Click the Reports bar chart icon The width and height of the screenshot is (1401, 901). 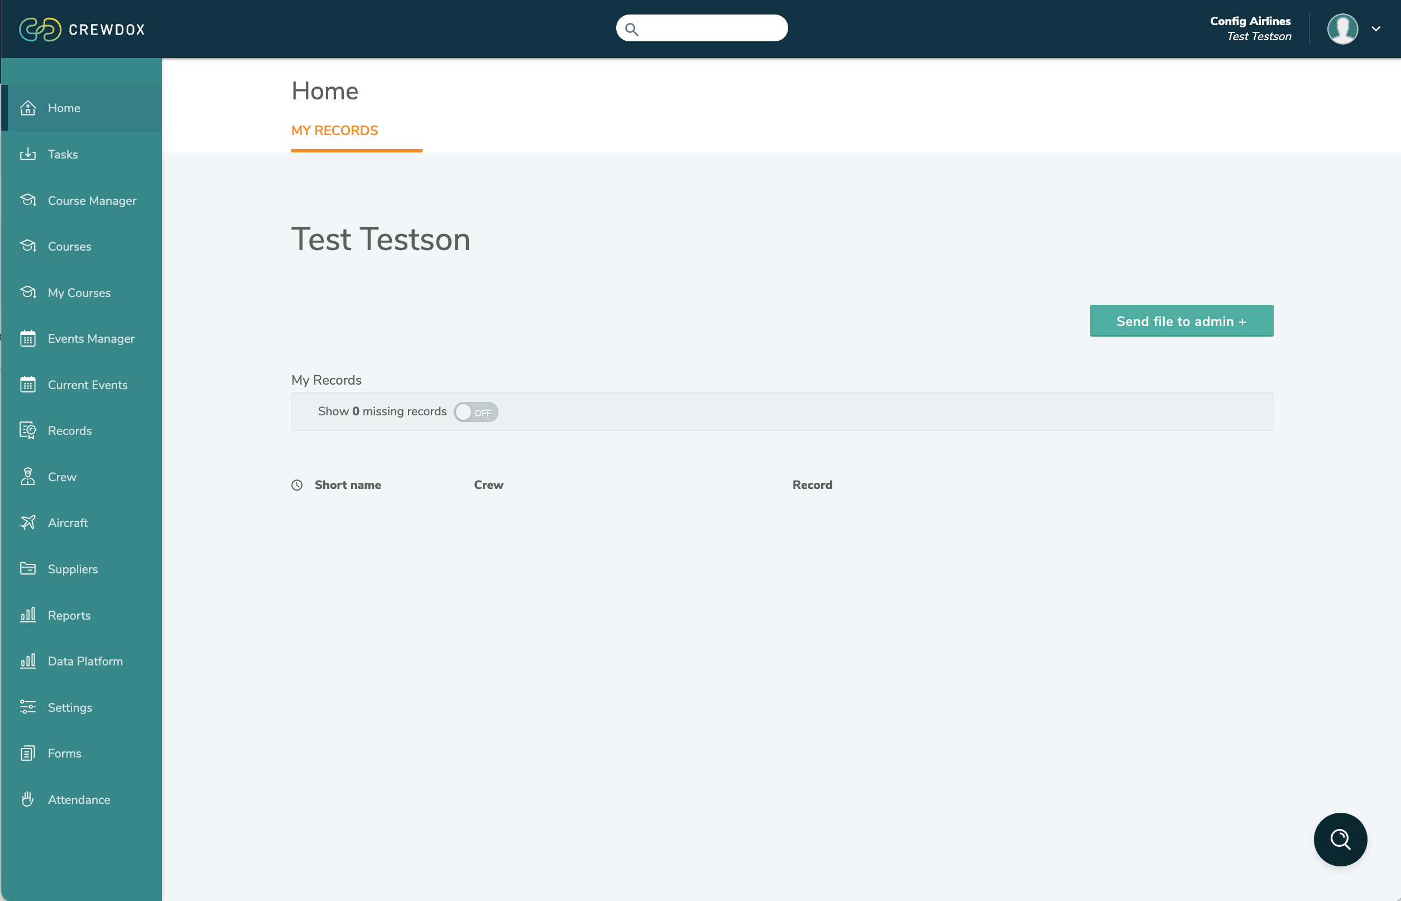pyautogui.click(x=27, y=615)
